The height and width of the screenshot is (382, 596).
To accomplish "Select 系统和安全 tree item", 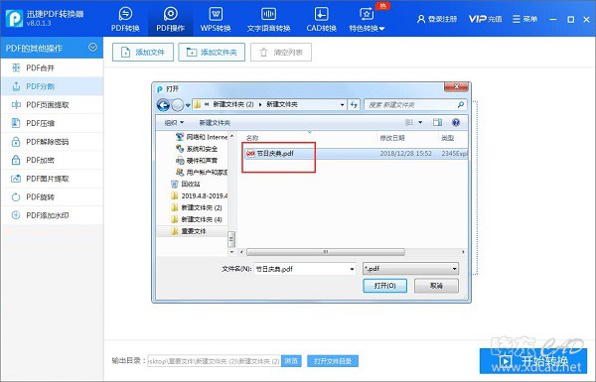I will [x=197, y=149].
